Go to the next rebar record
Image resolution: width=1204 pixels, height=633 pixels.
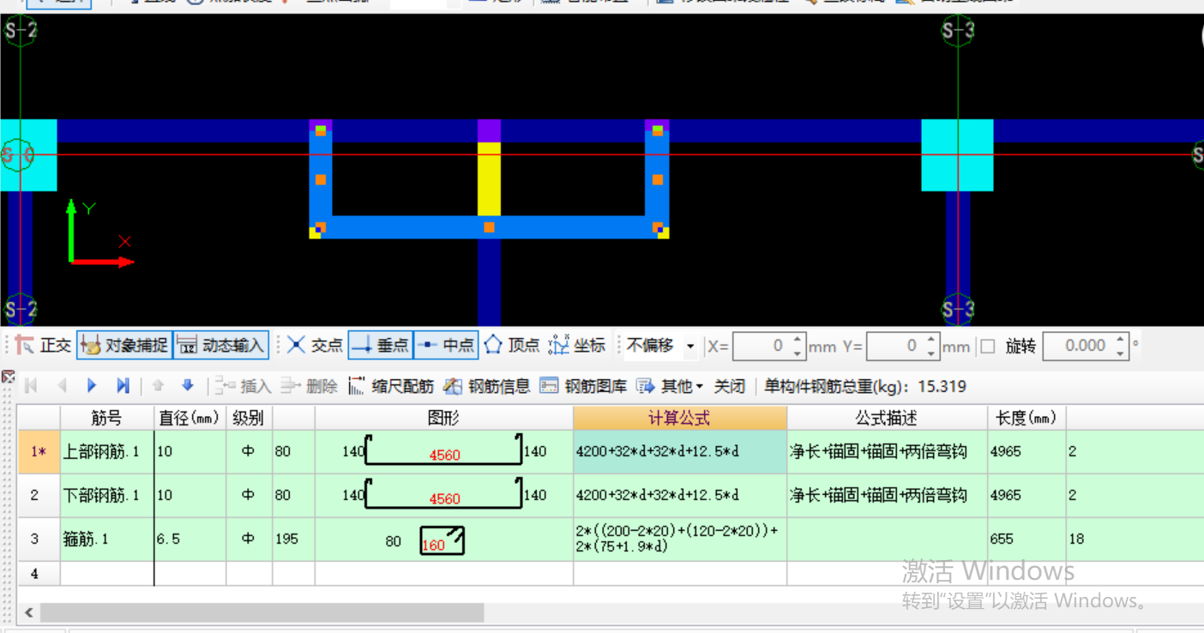click(x=92, y=386)
